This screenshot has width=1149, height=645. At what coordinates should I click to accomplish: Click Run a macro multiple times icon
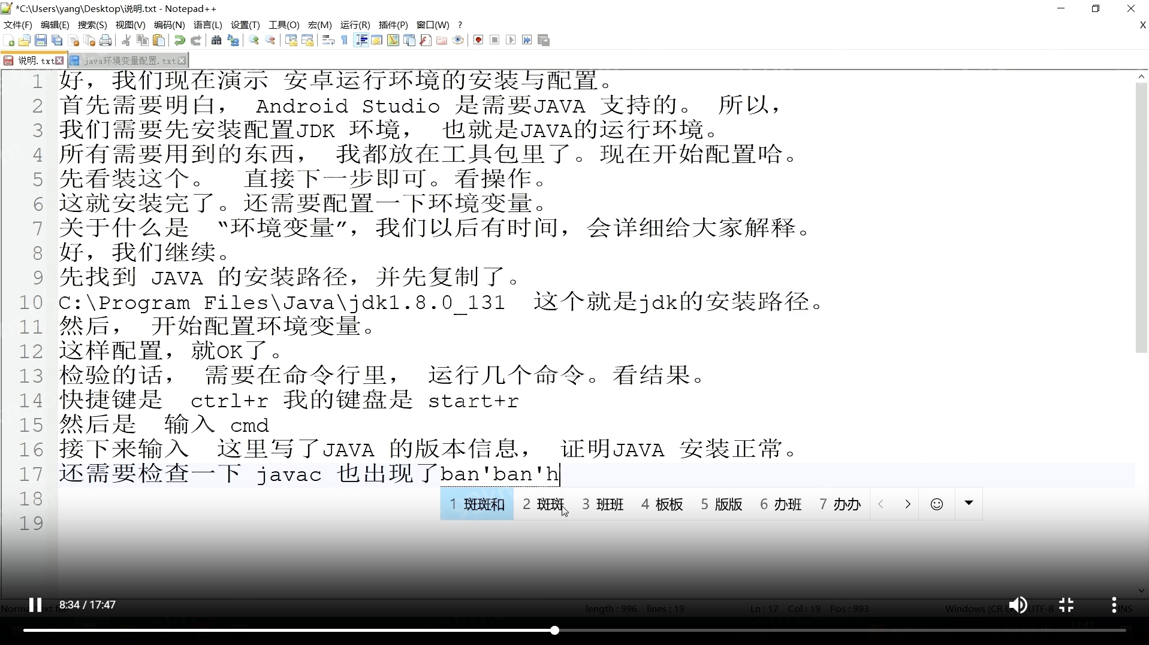coord(527,40)
